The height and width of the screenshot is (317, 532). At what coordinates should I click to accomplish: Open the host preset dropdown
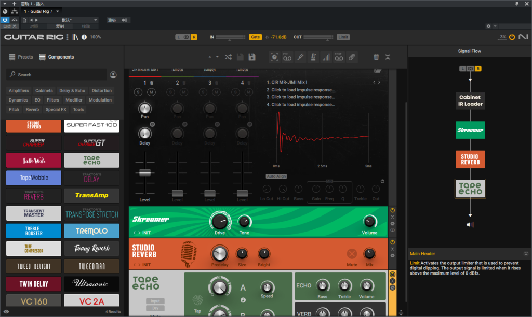click(x=69, y=20)
